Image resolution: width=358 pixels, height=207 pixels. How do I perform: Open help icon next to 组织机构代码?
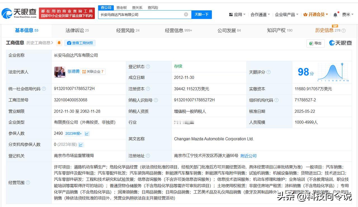tap(277, 100)
